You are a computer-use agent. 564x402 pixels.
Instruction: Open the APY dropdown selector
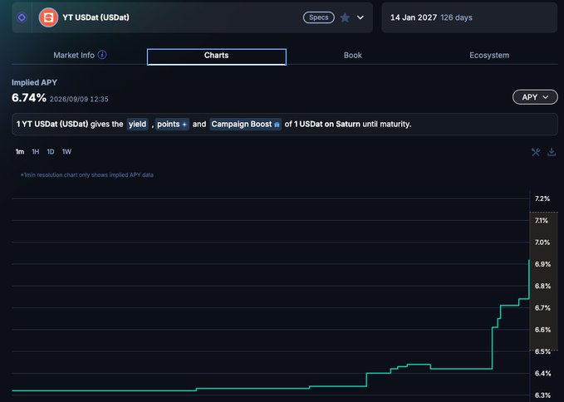[535, 97]
